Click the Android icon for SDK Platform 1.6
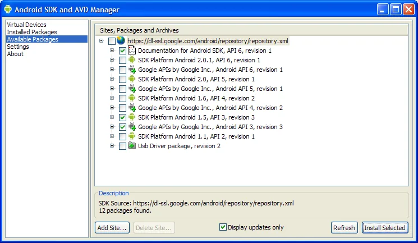 (x=132, y=98)
